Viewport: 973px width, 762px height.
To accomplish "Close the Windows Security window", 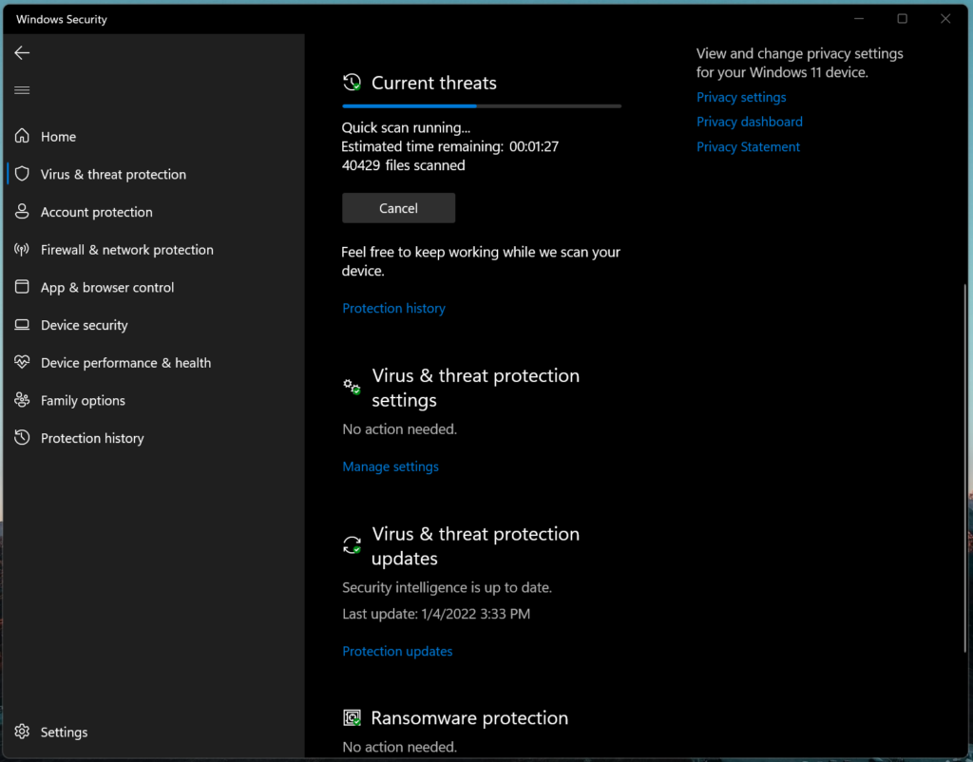I will click(945, 19).
